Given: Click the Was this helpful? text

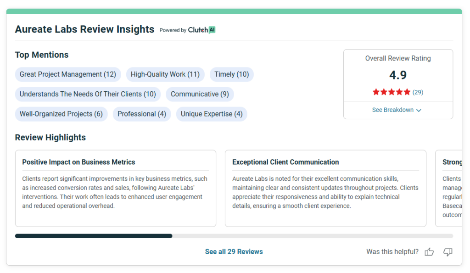Looking at the screenshot, I should tap(392, 252).
